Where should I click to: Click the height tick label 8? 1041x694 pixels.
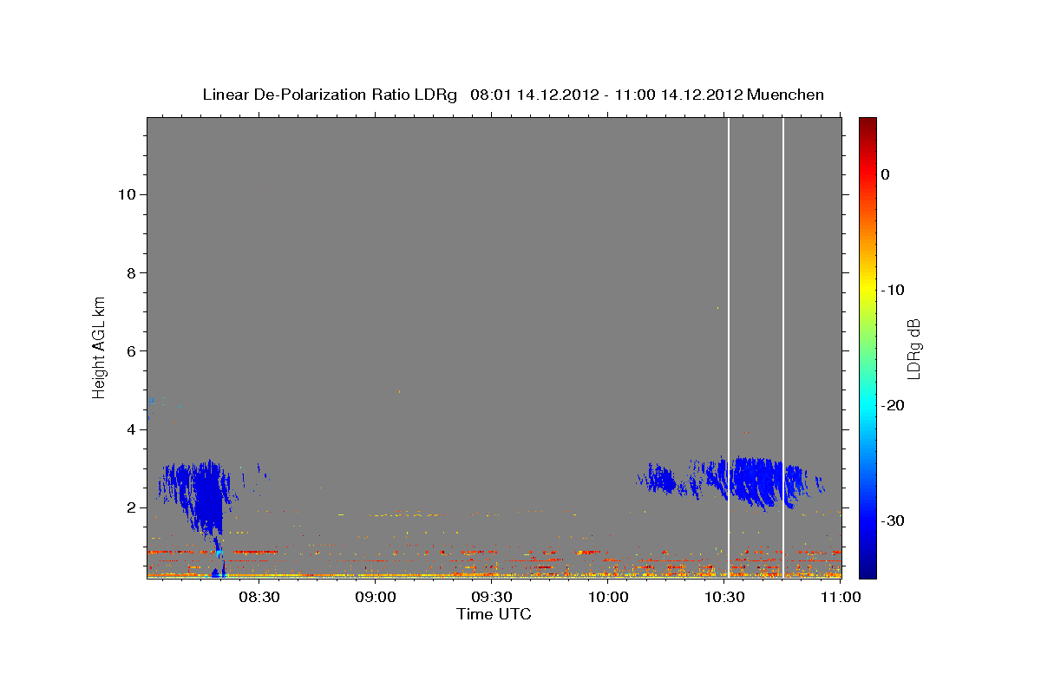coord(130,272)
